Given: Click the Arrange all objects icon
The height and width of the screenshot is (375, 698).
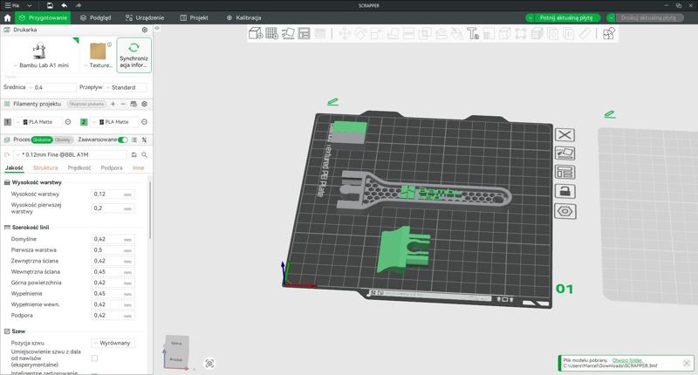Looking at the screenshot, I should (304, 33).
